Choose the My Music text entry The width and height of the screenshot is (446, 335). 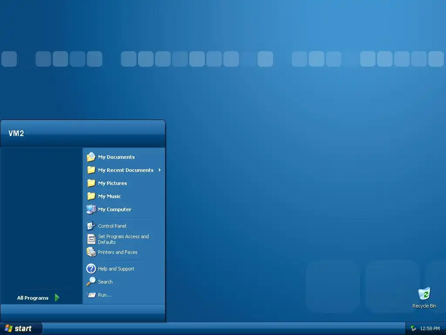click(x=109, y=196)
